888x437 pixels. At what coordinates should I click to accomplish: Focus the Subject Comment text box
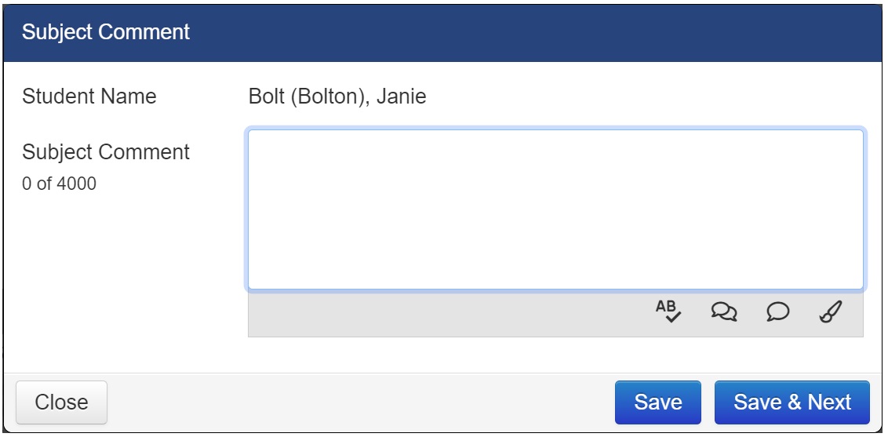555,209
